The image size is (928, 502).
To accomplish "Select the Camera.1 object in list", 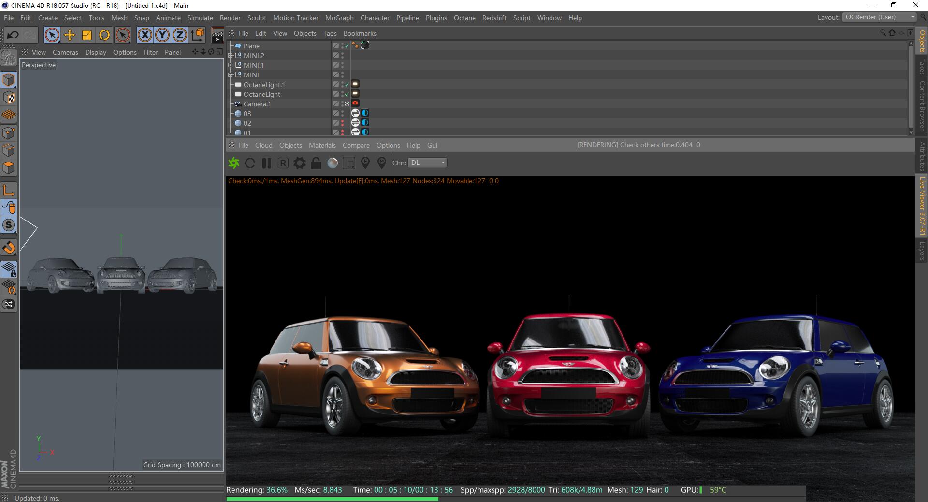I will click(257, 104).
